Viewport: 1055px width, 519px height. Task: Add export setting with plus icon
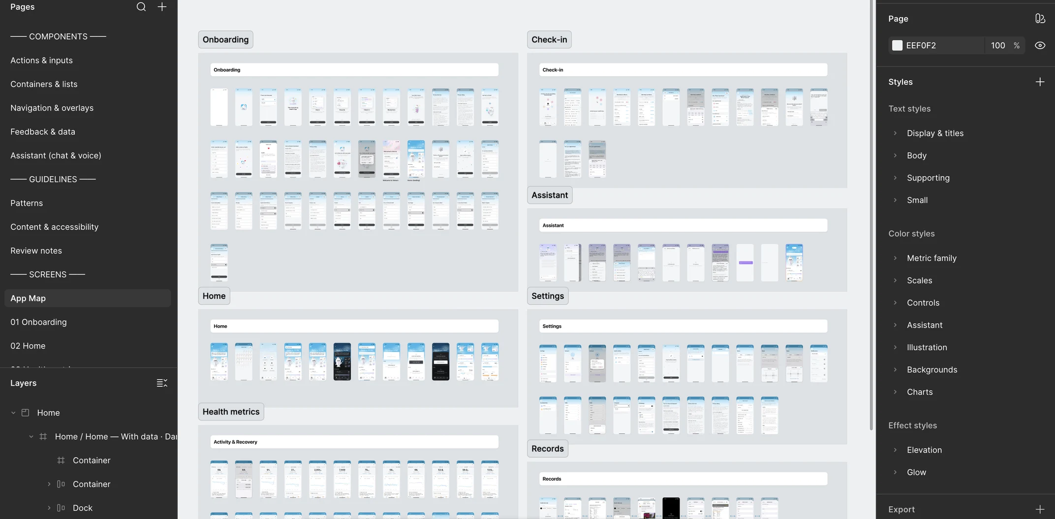click(x=1040, y=509)
